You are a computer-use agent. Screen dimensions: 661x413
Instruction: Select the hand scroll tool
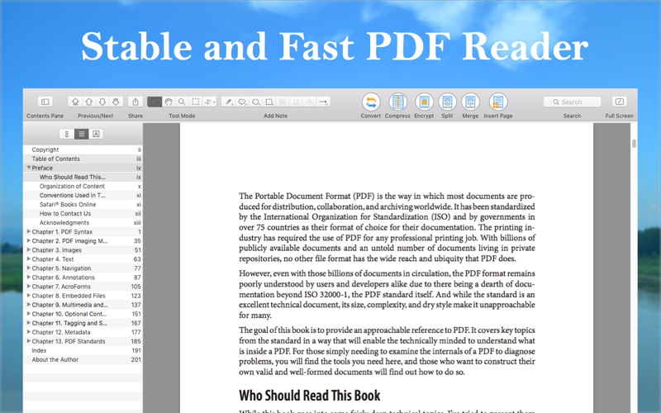(x=169, y=102)
